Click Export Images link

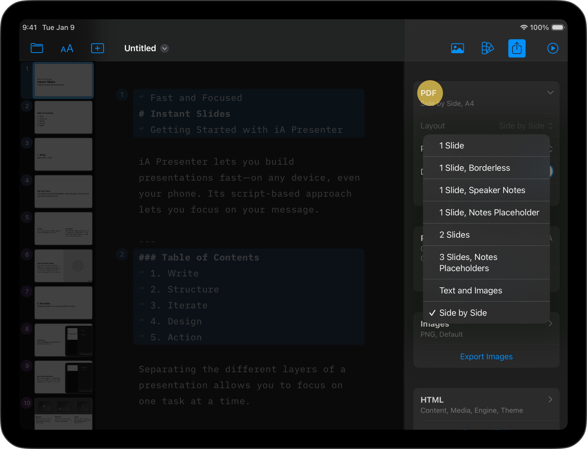pos(486,357)
